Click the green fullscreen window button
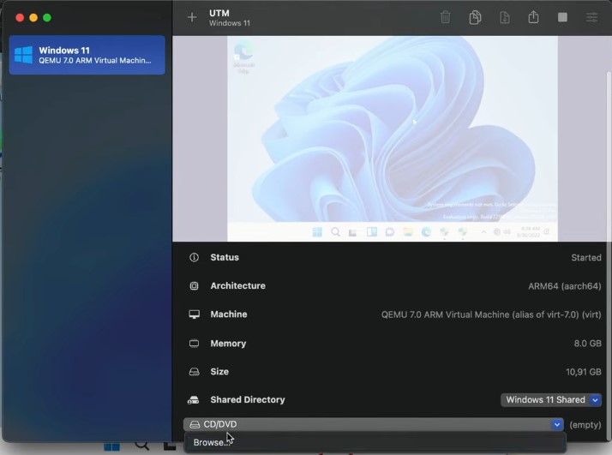This screenshot has width=612, height=455. tap(47, 17)
